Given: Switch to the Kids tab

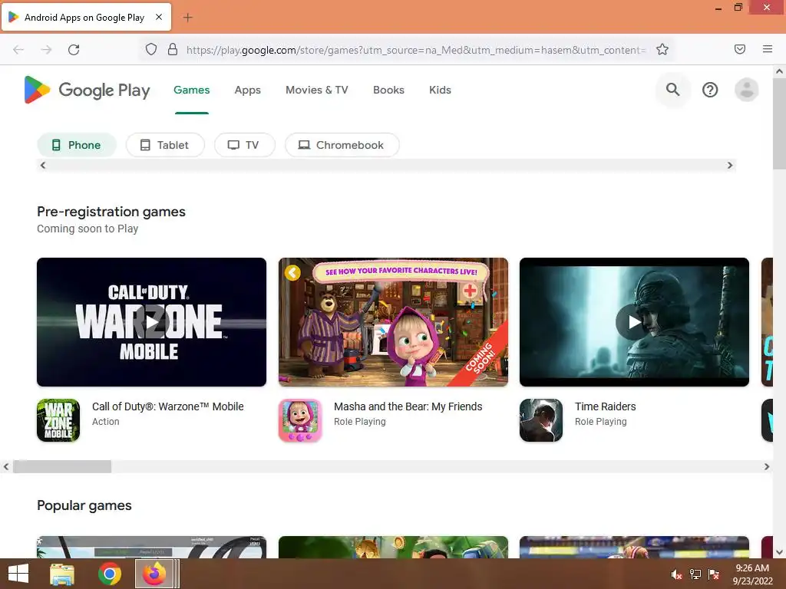Looking at the screenshot, I should coord(440,90).
